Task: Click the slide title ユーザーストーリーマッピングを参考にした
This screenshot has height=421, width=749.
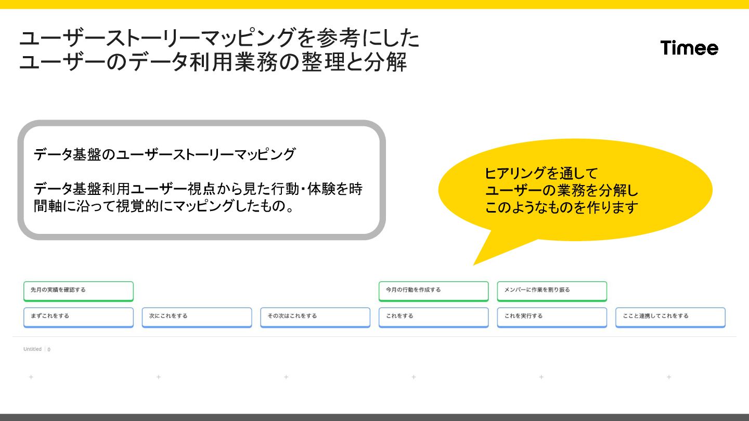Action: (219, 38)
